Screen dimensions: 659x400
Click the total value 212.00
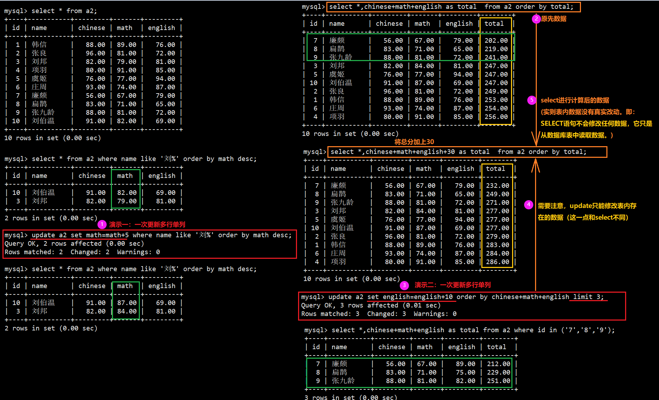click(x=499, y=364)
